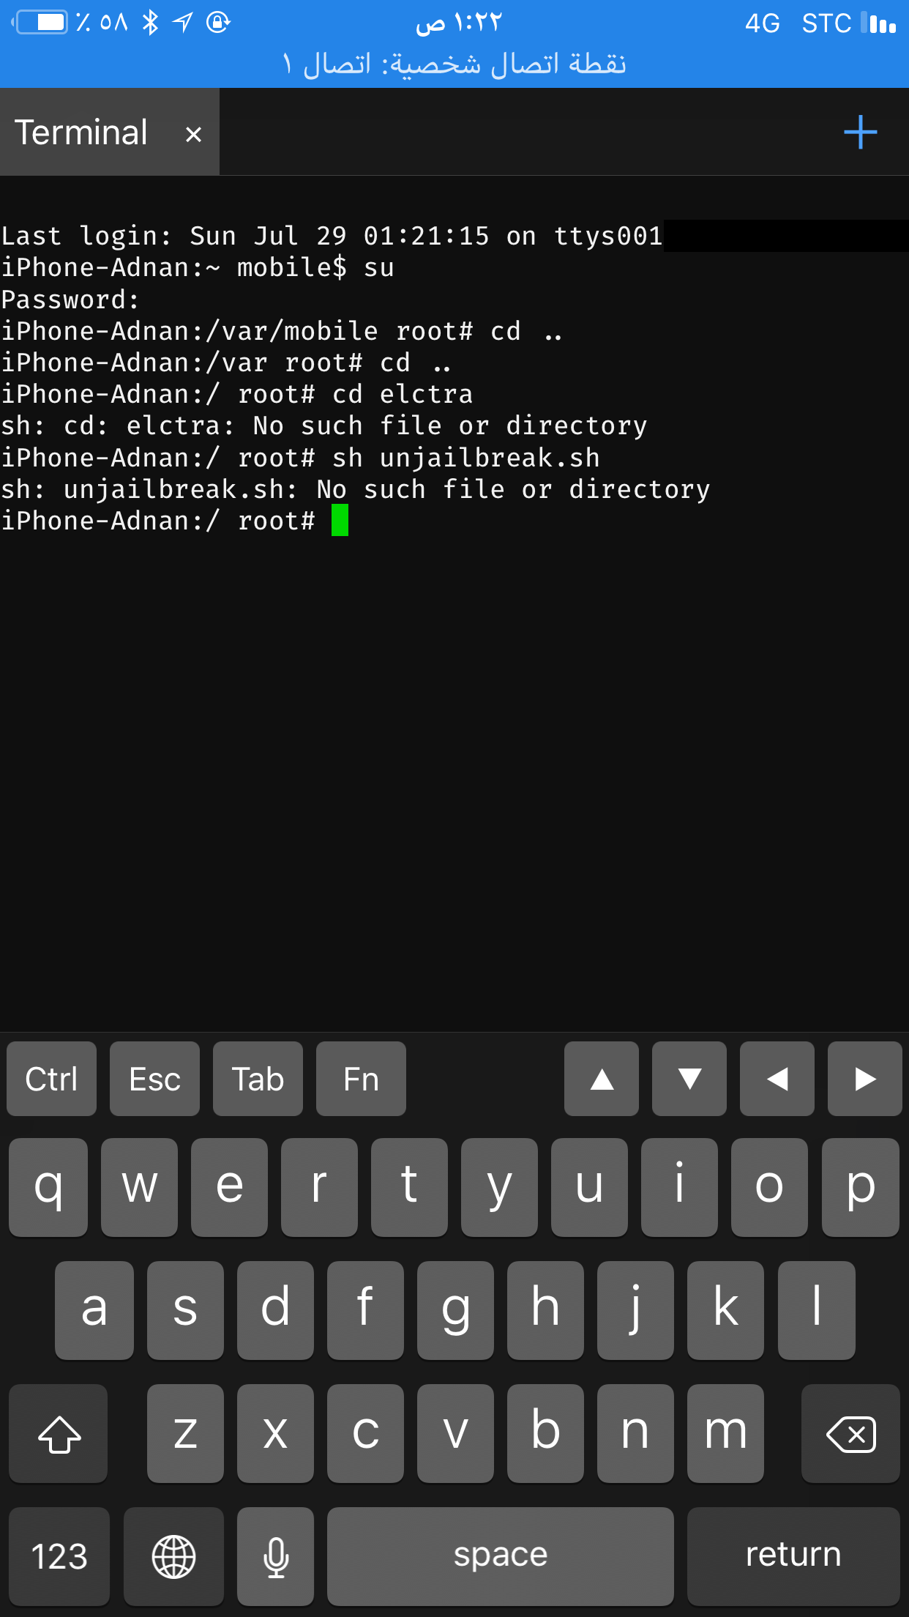The height and width of the screenshot is (1617, 909).
Task: Open a new terminal tab with plus icon
Action: [860, 133]
